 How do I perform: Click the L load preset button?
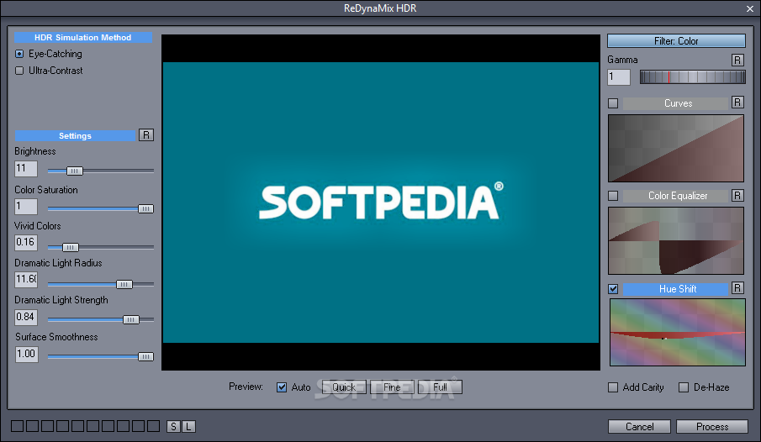point(188,427)
